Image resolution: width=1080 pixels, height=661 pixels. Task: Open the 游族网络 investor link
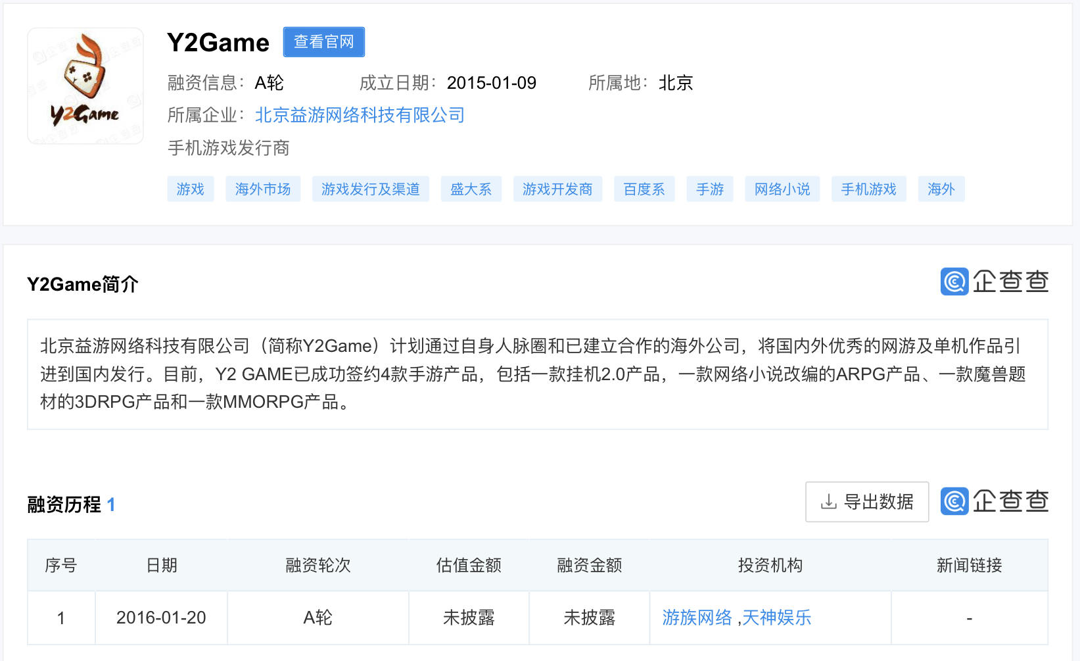coord(697,618)
